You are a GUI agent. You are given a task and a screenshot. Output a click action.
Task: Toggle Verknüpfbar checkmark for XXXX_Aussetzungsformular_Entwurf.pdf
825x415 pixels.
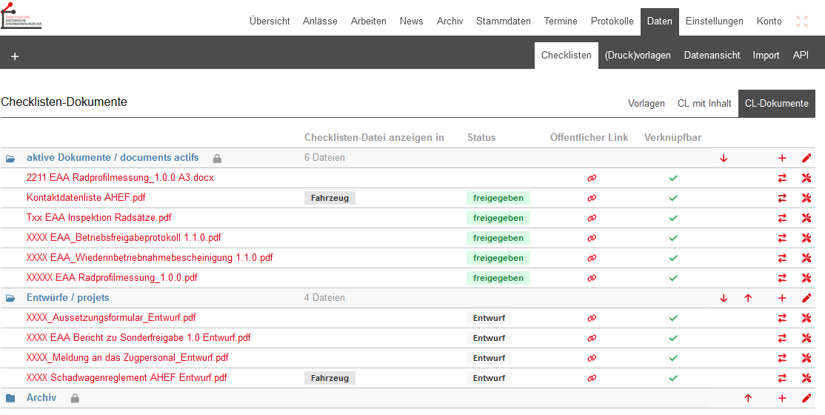673,318
